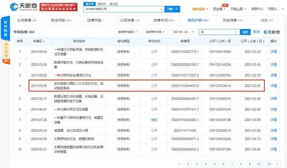Open 详情 for row 4 自动驾驶 patent

coord(274,86)
